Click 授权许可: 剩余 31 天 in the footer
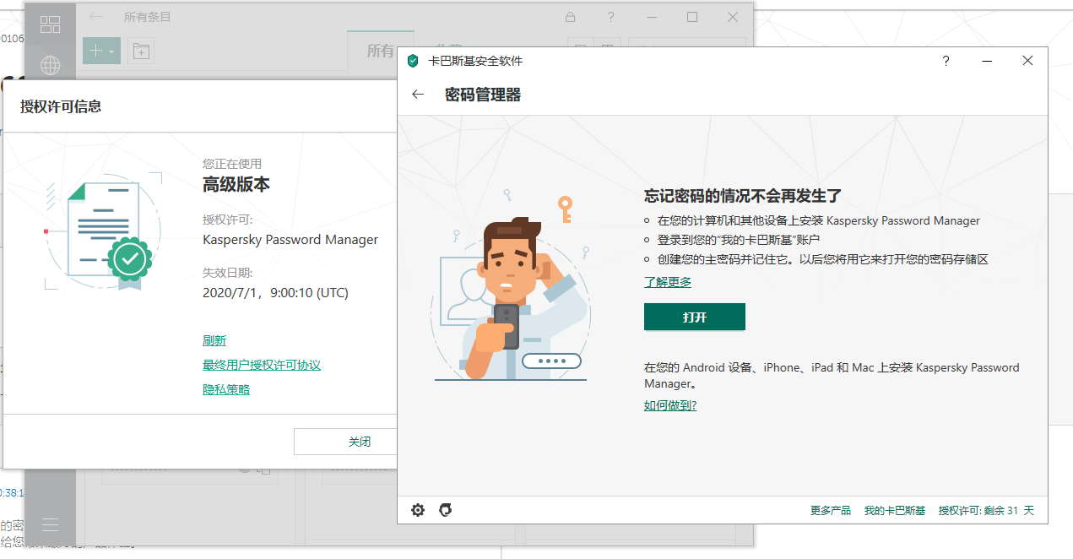 986,511
